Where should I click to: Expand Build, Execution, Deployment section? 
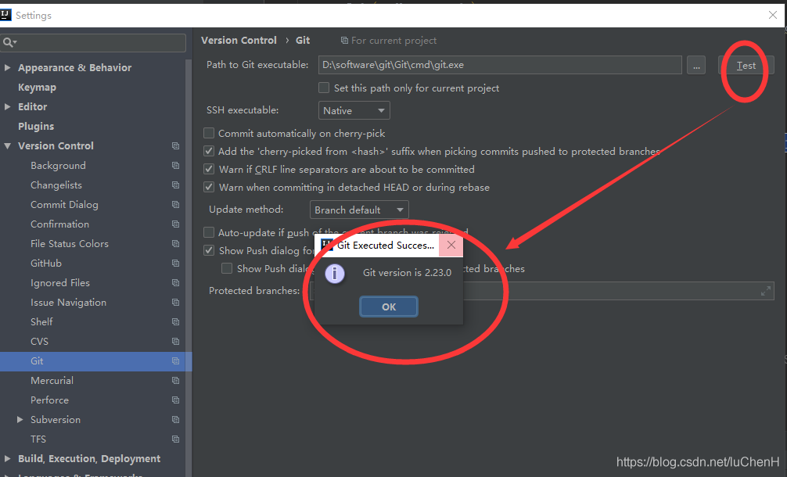[x=7, y=458]
